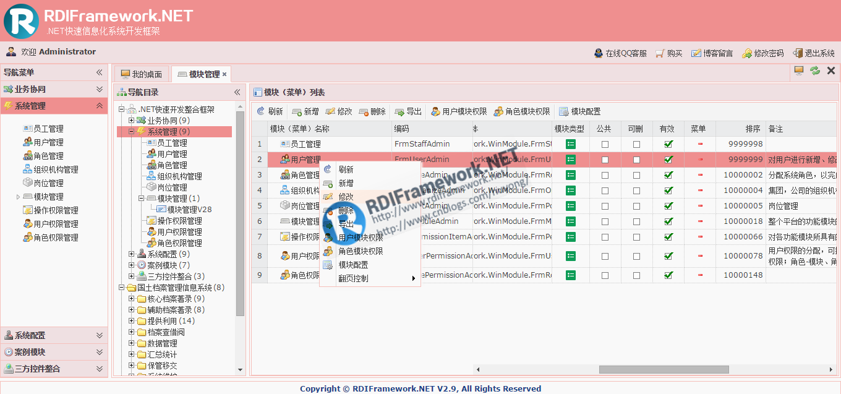This screenshot has width=841, height=394.
Task: Select 角色模块权限 in the context menu
Action: [370, 251]
